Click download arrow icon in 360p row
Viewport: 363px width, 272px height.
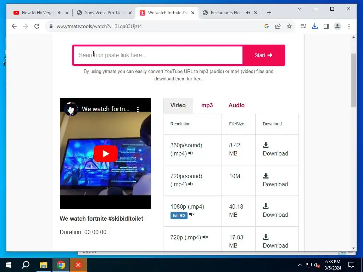tap(266, 145)
